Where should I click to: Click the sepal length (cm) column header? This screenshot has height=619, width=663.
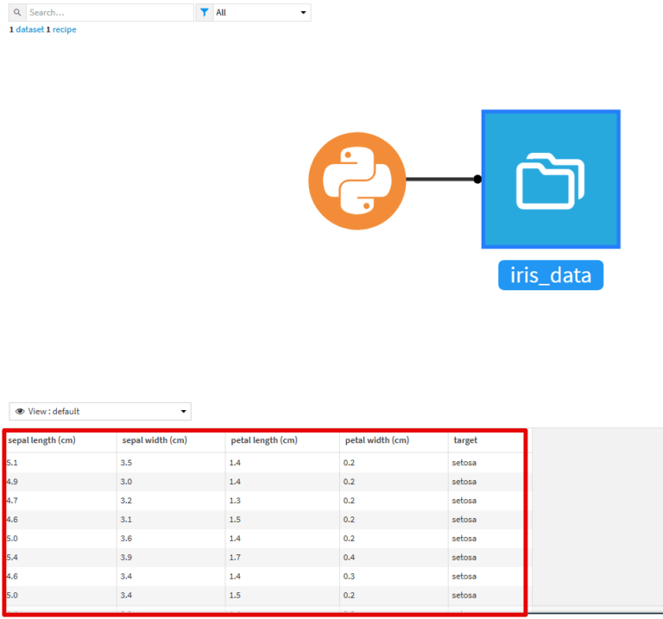click(41, 440)
